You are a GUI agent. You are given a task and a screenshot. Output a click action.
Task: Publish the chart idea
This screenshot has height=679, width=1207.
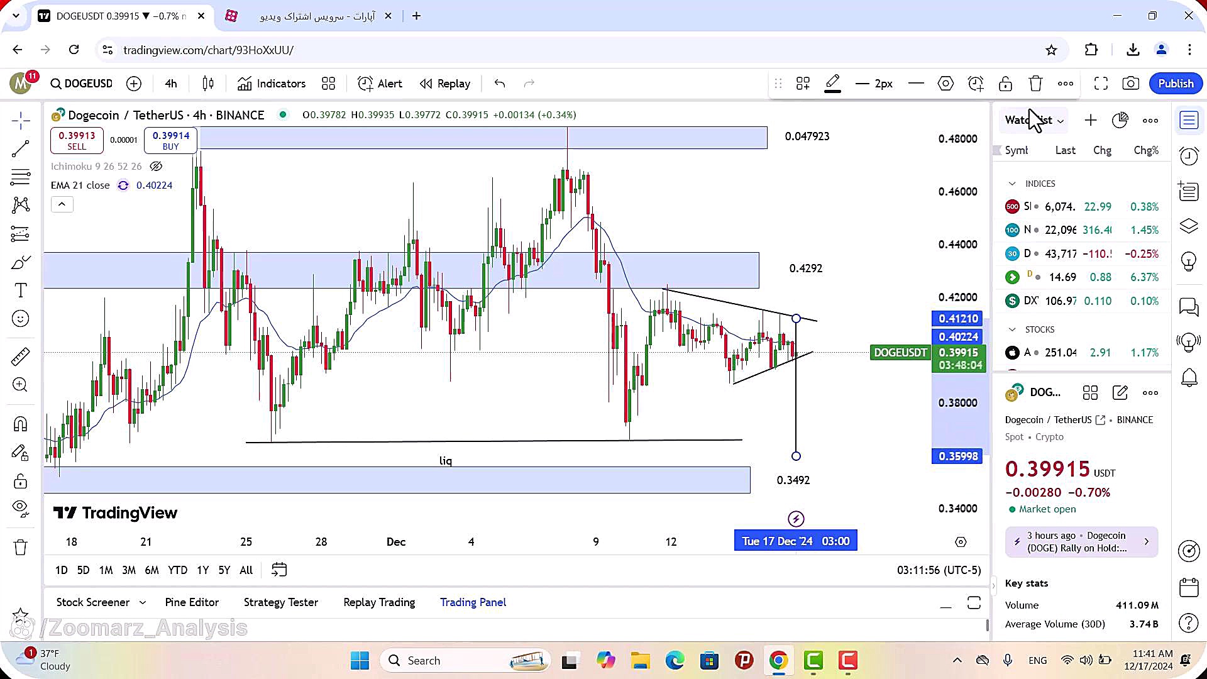(1176, 84)
